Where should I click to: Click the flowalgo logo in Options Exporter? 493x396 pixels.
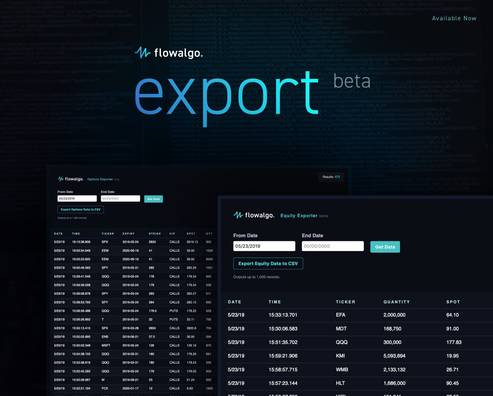coord(70,179)
